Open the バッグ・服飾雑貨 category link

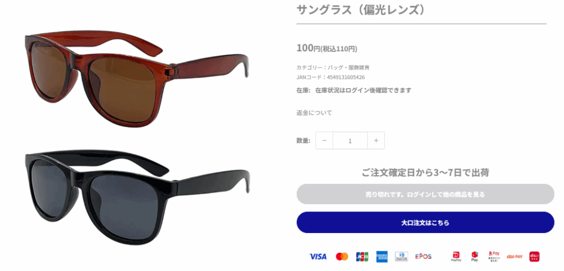[349, 67]
